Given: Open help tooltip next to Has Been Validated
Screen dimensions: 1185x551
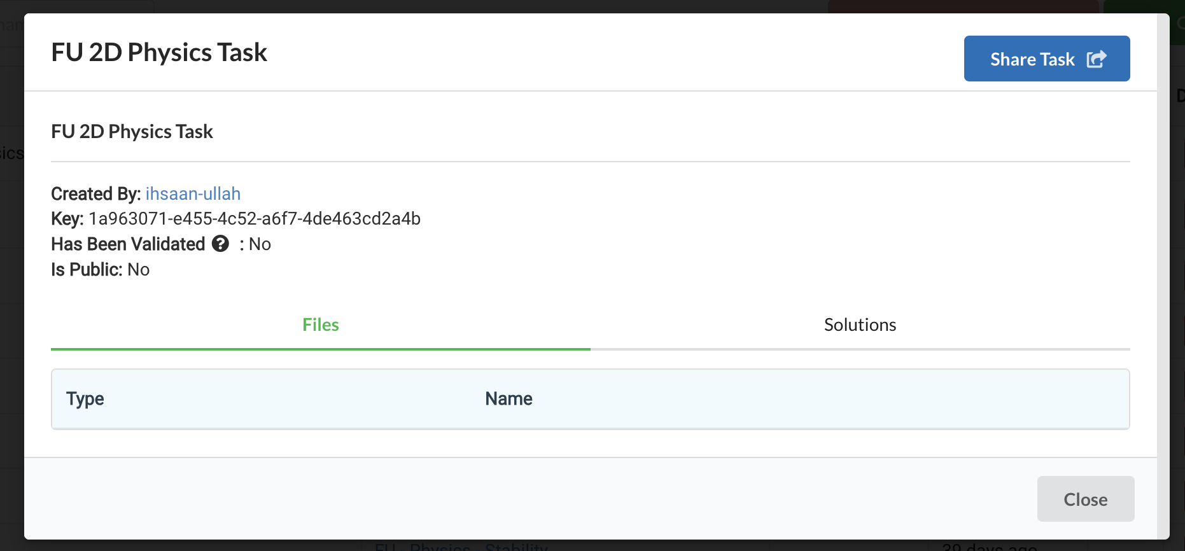Looking at the screenshot, I should pos(220,244).
